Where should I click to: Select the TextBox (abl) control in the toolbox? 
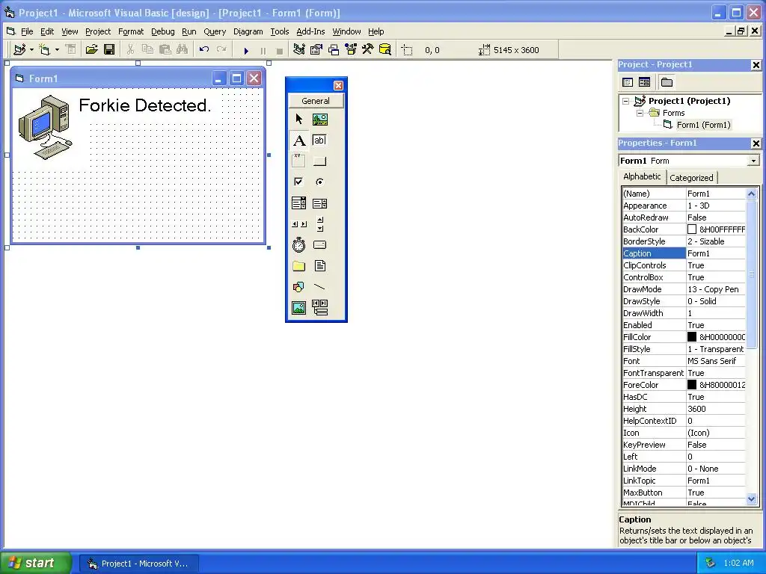pyautogui.click(x=319, y=141)
